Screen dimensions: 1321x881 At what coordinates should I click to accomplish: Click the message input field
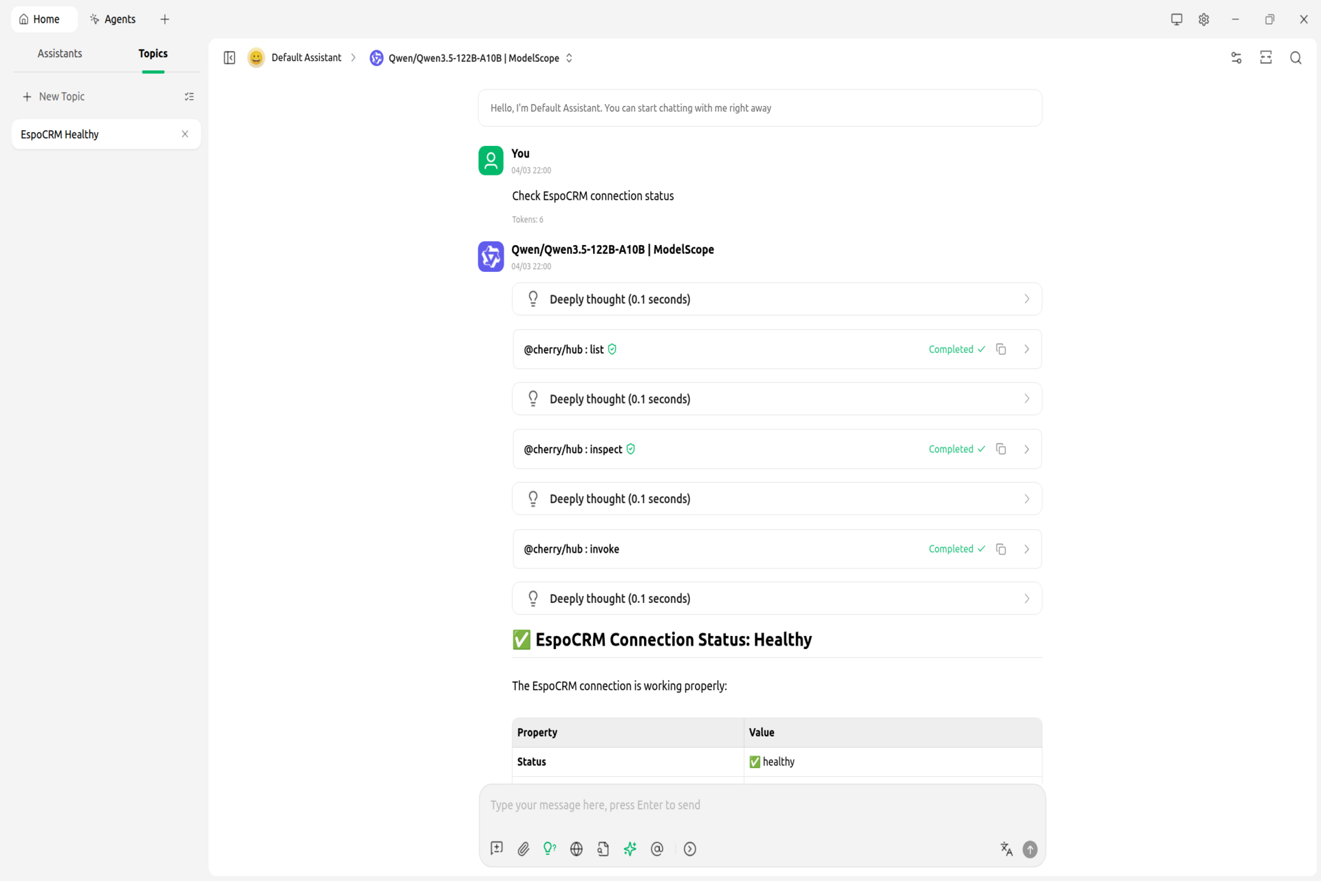[760, 805]
